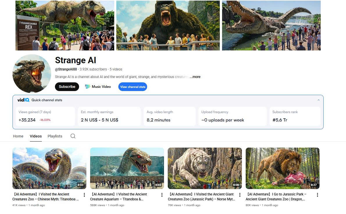Click the Strange AI channel avatar
346x214 pixels.
point(32,74)
